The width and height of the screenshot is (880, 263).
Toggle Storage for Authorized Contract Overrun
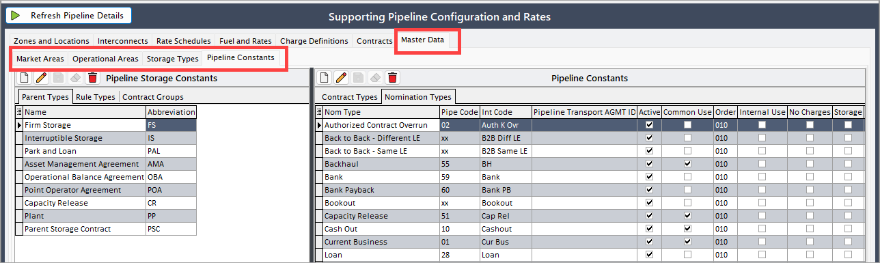click(x=848, y=125)
